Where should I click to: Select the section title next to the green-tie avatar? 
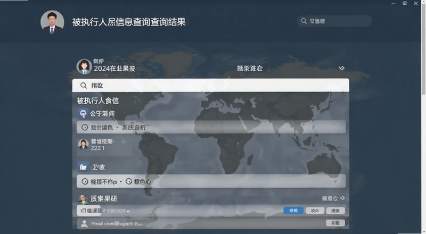[103, 199]
